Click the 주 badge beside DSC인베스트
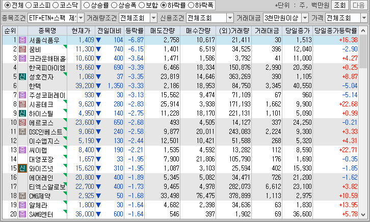This screenshot has width=370, height=222. point(22,131)
